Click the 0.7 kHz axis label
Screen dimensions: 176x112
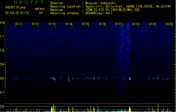pyautogui.click(x=2, y=92)
